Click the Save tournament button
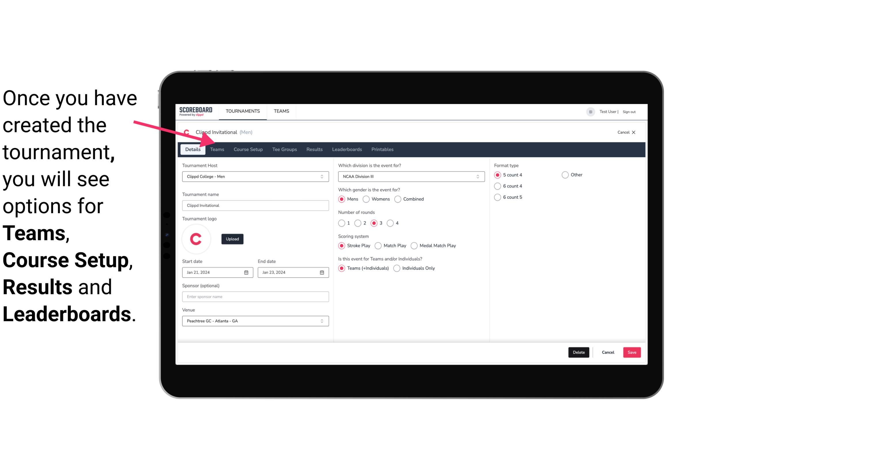The width and height of the screenshot is (872, 469). (x=632, y=352)
